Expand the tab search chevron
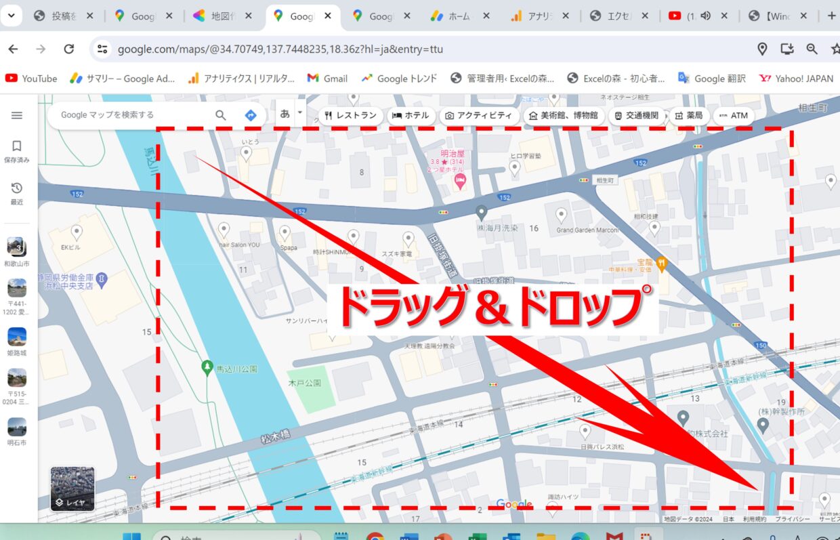 [11, 16]
